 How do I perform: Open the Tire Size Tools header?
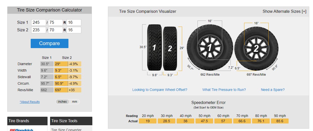click(71, 121)
